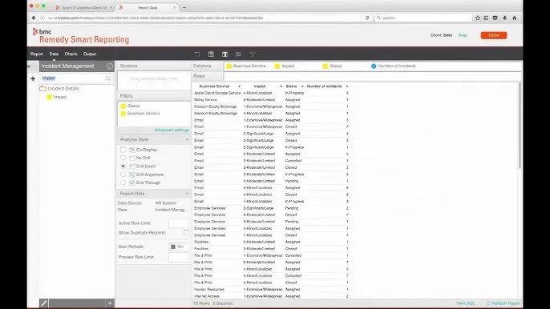Screen dimensions: 550x309
Task: Click the browser search field
Action: [x=423, y=18]
